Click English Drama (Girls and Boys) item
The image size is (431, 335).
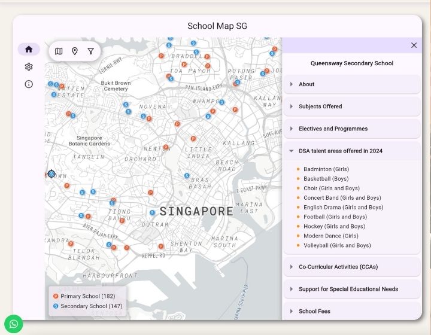344,208
